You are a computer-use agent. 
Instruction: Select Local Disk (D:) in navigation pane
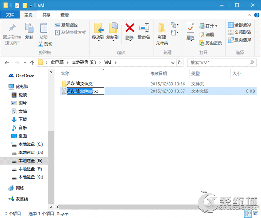point(27,153)
